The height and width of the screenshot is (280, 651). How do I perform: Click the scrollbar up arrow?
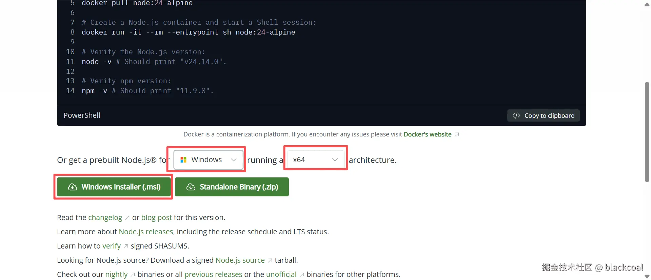647,4
